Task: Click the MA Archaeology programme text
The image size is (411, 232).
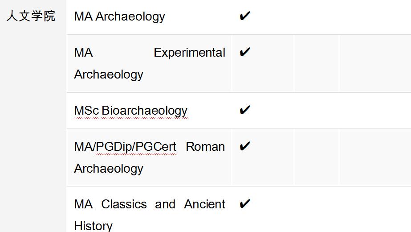Action: coord(119,17)
